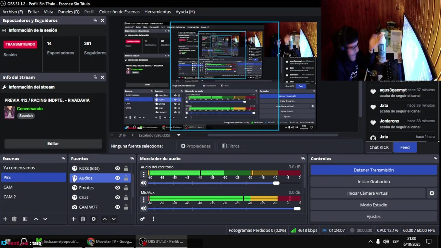Image resolution: width=441 pixels, height=248 pixels.
Task: Open the Colección de Escenas menu
Action: pos(119,12)
